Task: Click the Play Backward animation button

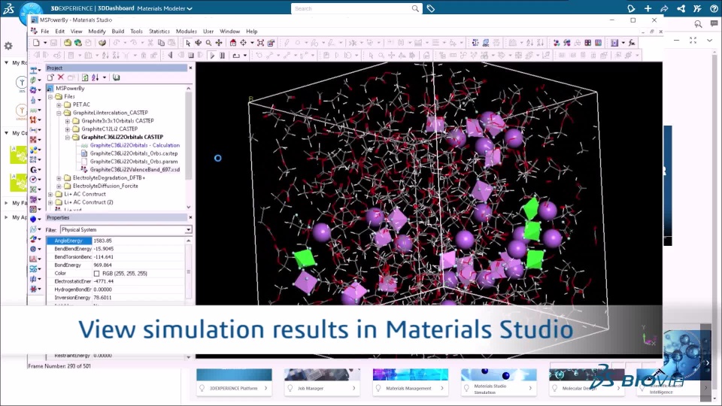Action: 170,55
